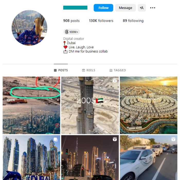Open the THEN comparison post thumbnail
The height and width of the screenshot is (180, 180).
point(31,105)
